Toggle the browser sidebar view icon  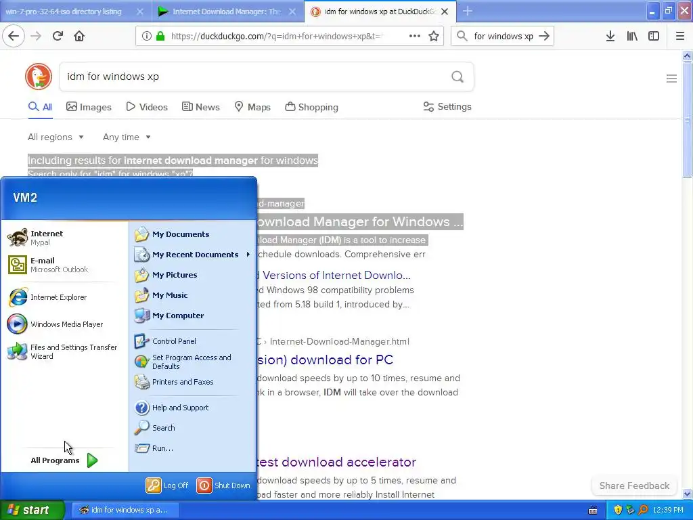(x=654, y=37)
